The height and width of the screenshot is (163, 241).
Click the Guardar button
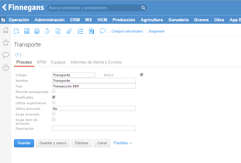click(x=24, y=143)
